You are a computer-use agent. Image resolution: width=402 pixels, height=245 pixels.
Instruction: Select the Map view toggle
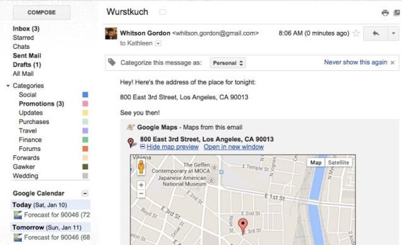coord(316,163)
